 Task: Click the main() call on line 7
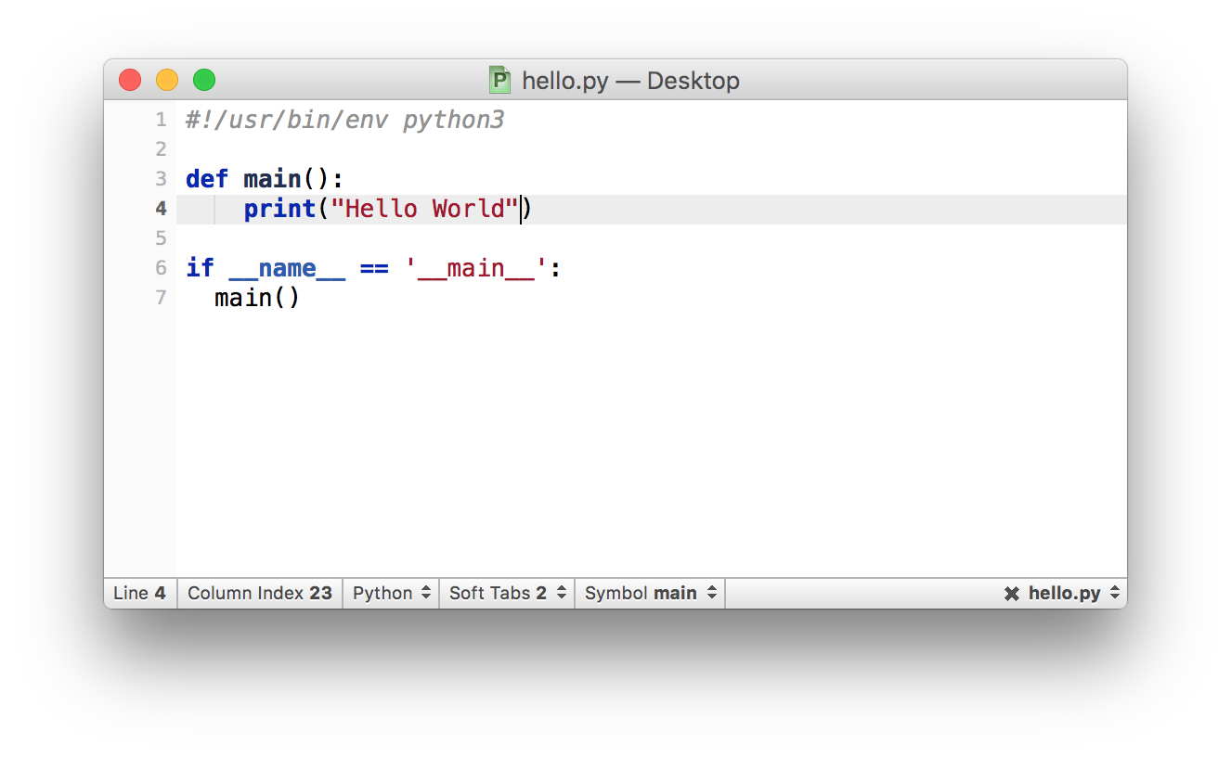pos(255,297)
